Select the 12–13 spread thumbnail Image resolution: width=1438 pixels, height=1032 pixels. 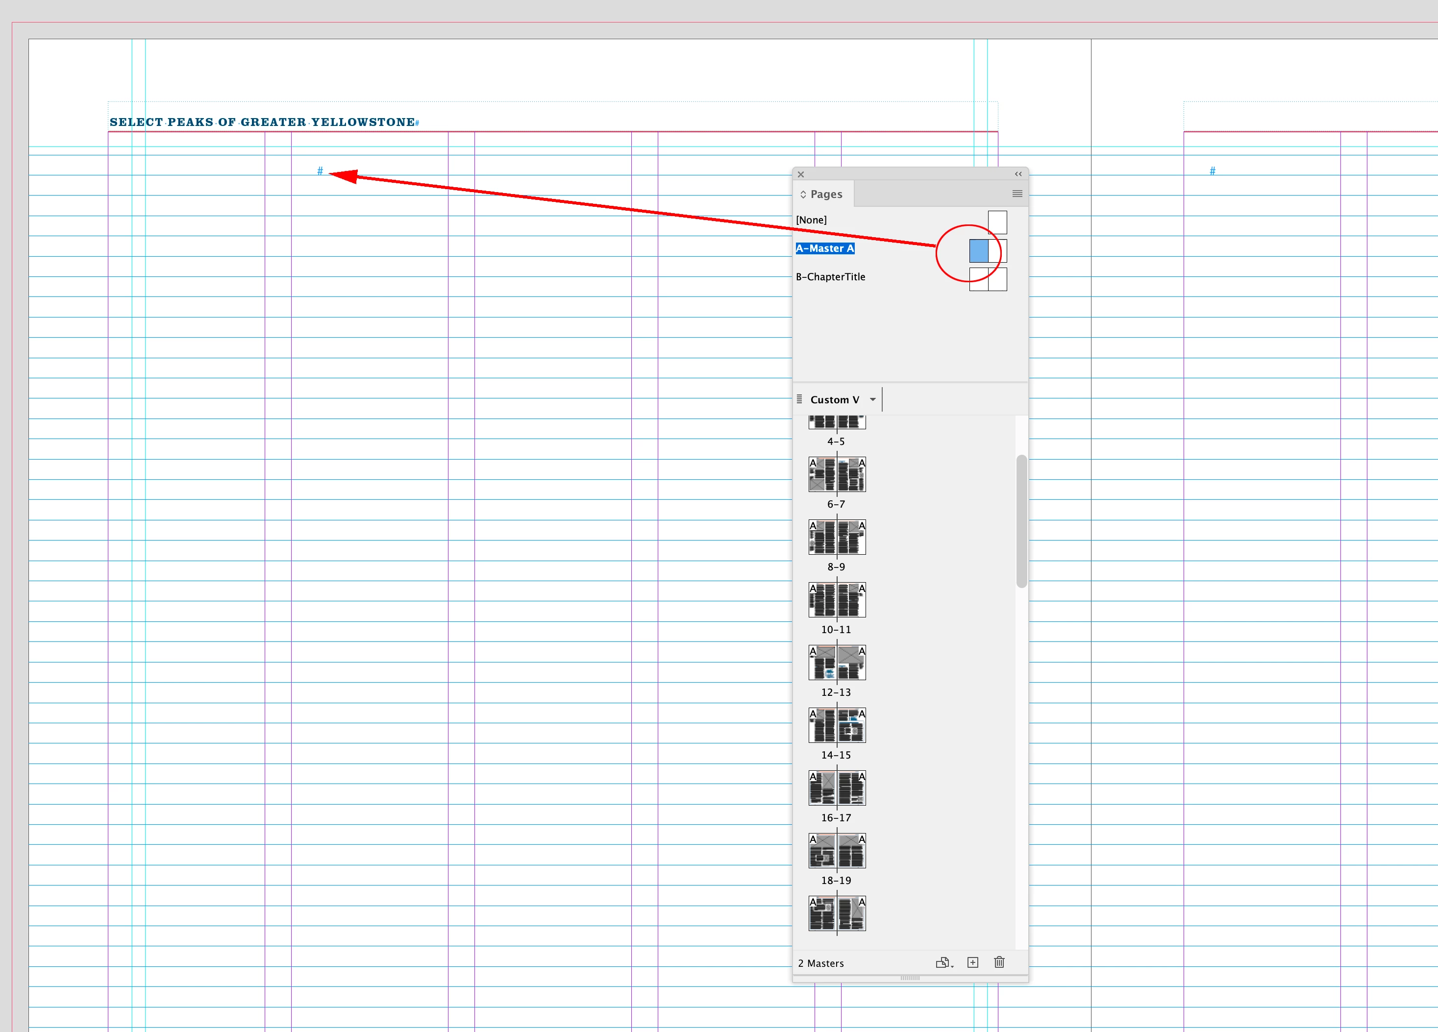pos(836,663)
